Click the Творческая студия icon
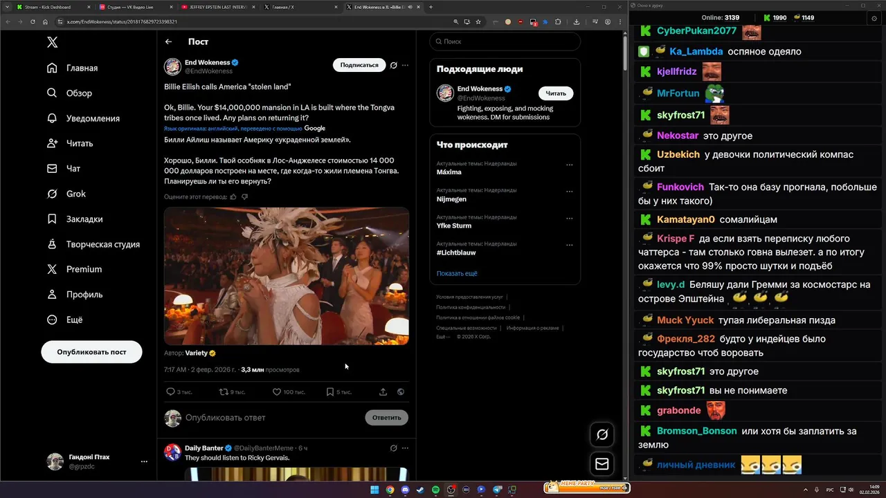This screenshot has height=498, width=886. [52, 244]
